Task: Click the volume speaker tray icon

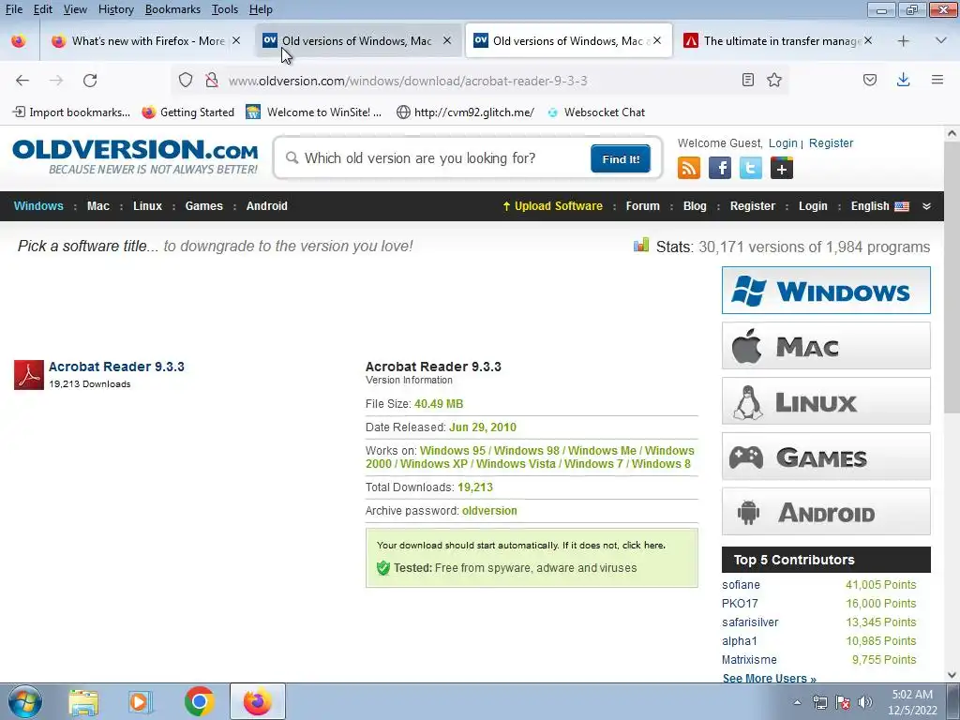Action: pos(865,702)
